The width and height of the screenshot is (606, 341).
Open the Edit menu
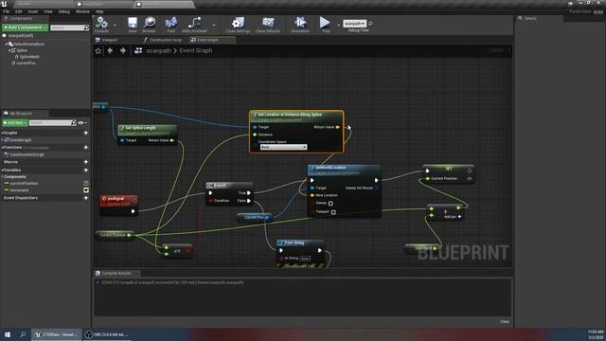click(19, 11)
